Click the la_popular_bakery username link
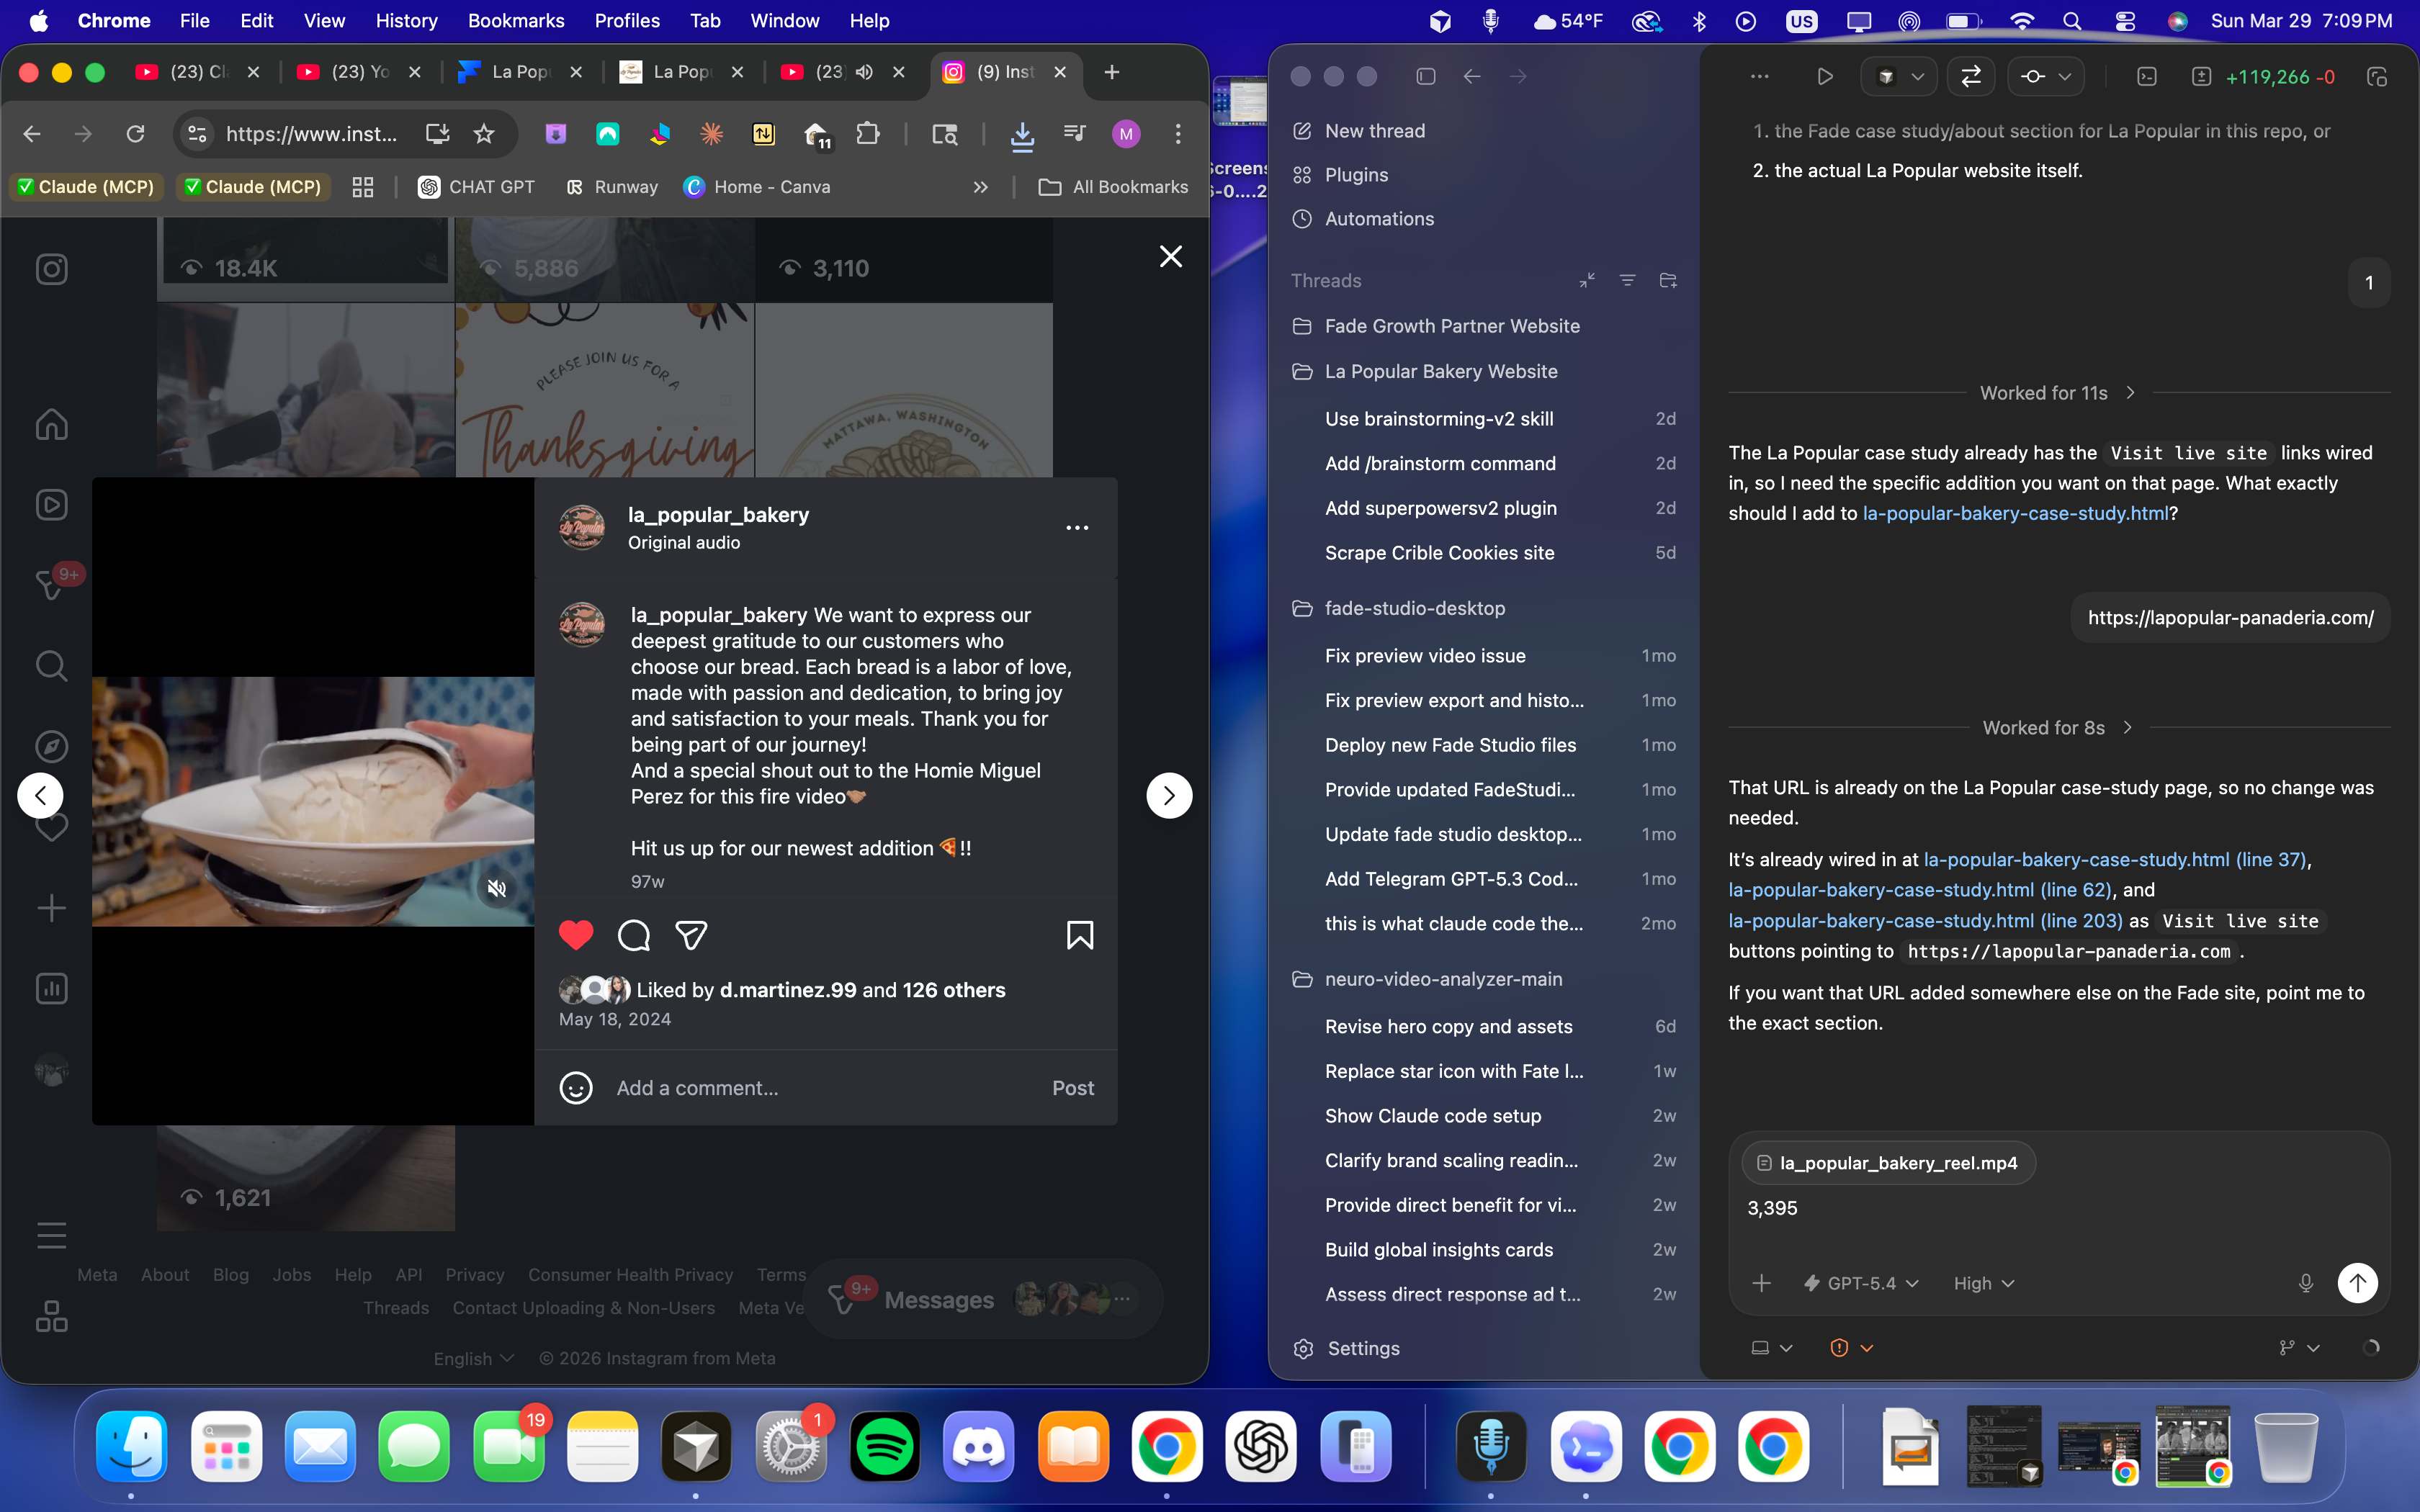The width and height of the screenshot is (2420, 1512). pyautogui.click(x=718, y=515)
